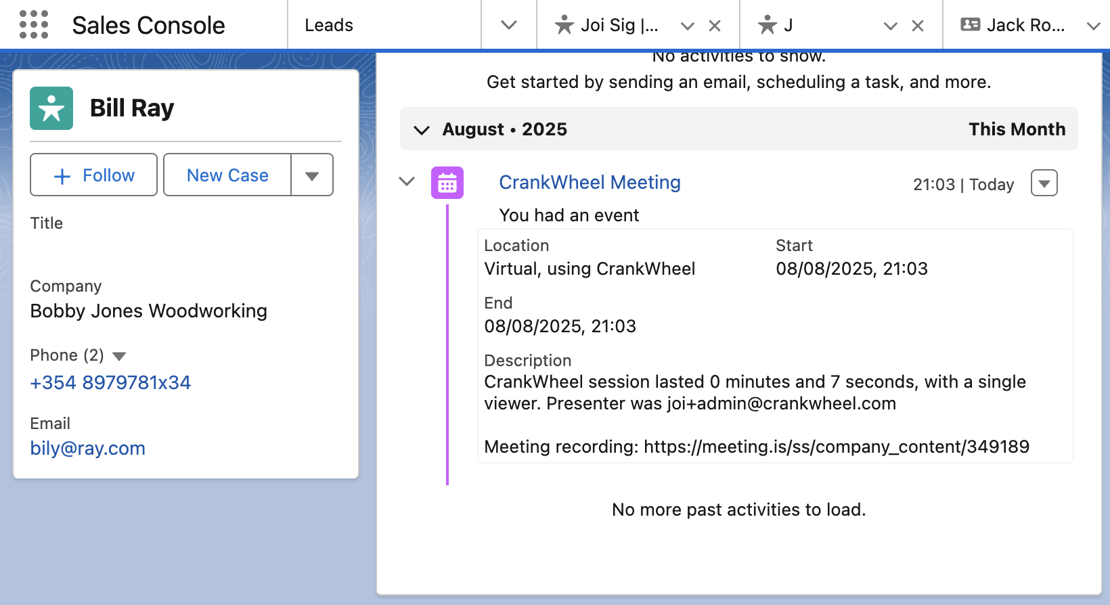Open more actions next to New Case
Image resolution: width=1110 pixels, height=605 pixels.
click(x=312, y=175)
